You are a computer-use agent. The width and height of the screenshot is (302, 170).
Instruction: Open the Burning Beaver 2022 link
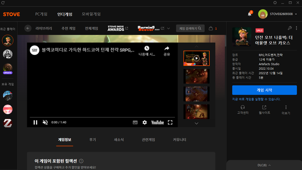pyautogui.click(x=151, y=28)
